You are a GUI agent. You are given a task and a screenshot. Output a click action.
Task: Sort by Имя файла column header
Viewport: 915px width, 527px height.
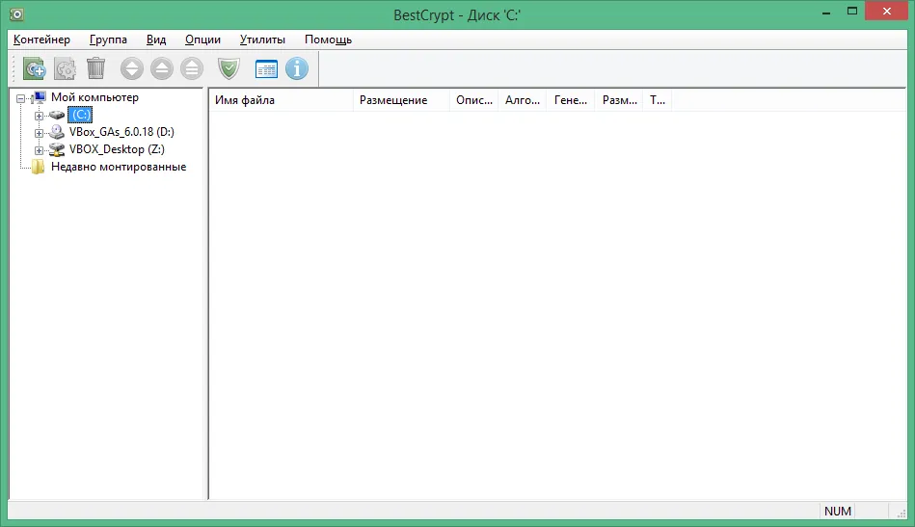(x=281, y=100)
